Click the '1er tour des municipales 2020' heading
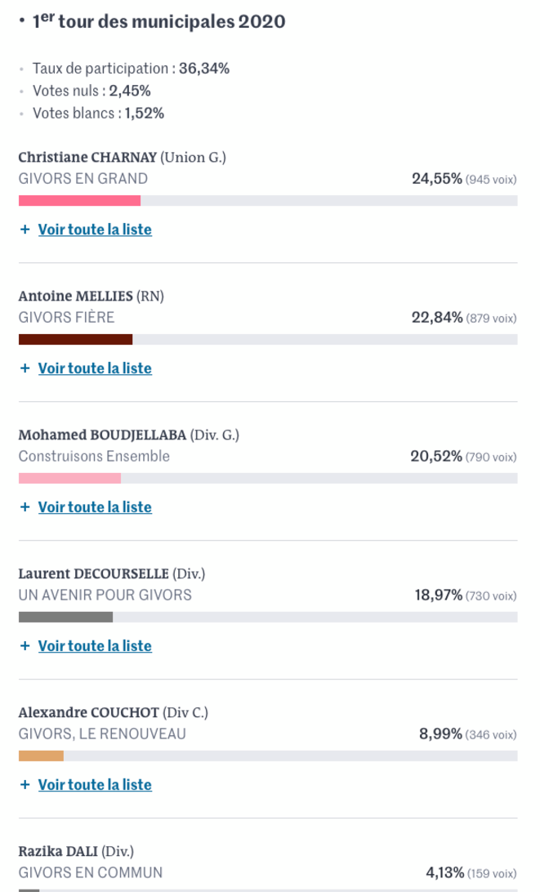Image resolution: width=540 pixels, height=892 pixels. [x=158, y=21]
